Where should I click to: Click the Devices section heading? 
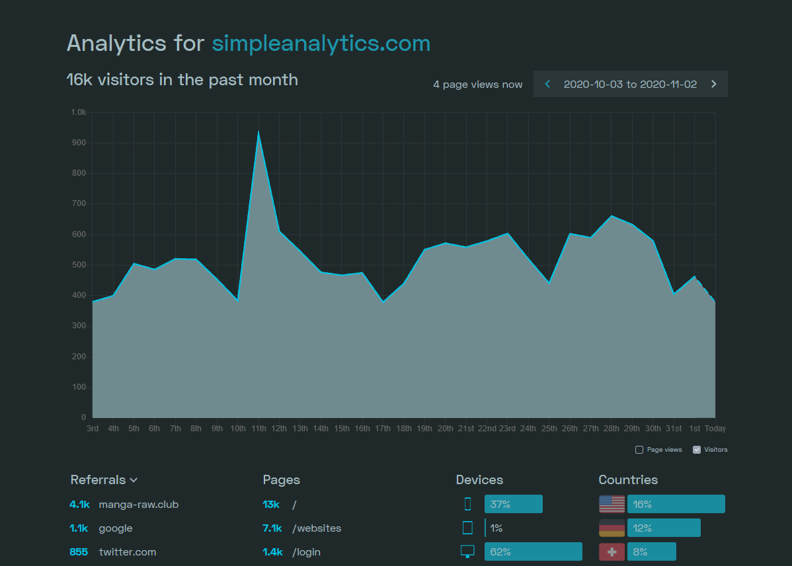(x=479, y=479)
